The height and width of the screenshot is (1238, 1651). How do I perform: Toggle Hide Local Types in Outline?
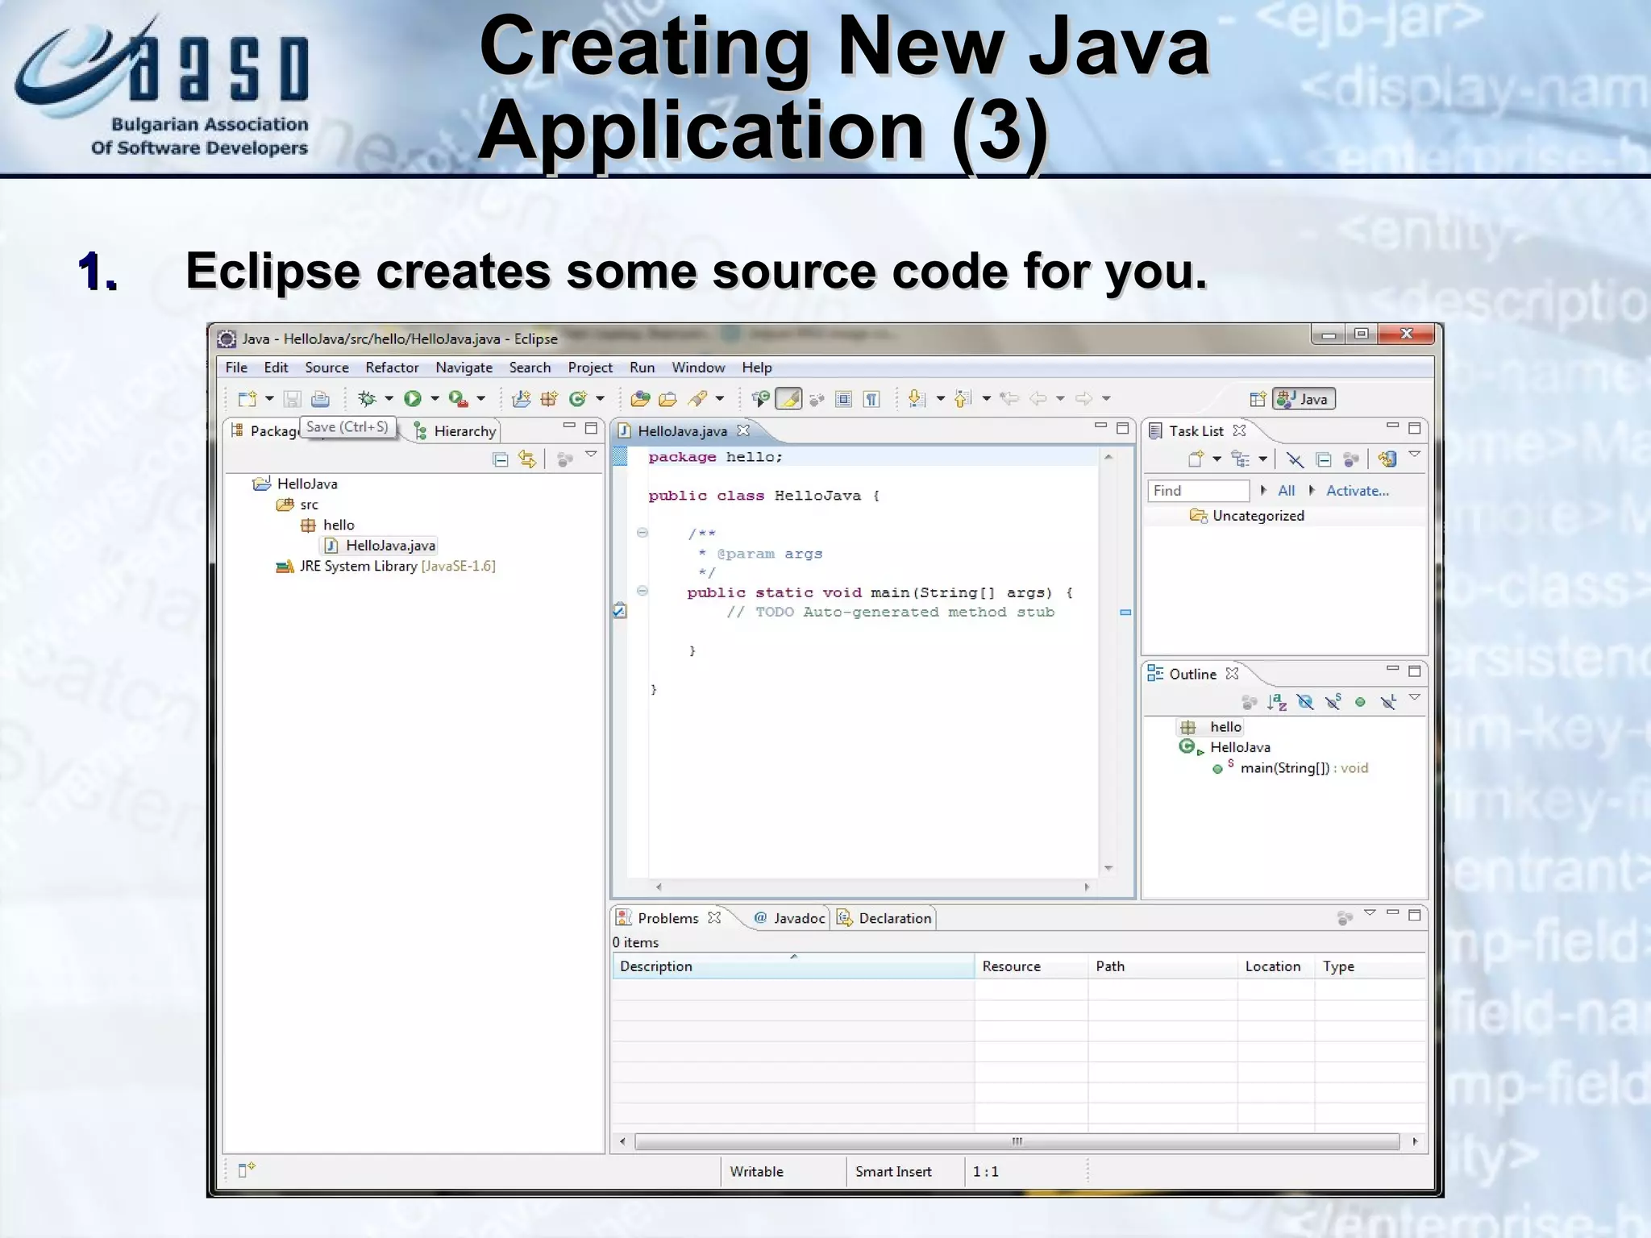pos(1388,702)
